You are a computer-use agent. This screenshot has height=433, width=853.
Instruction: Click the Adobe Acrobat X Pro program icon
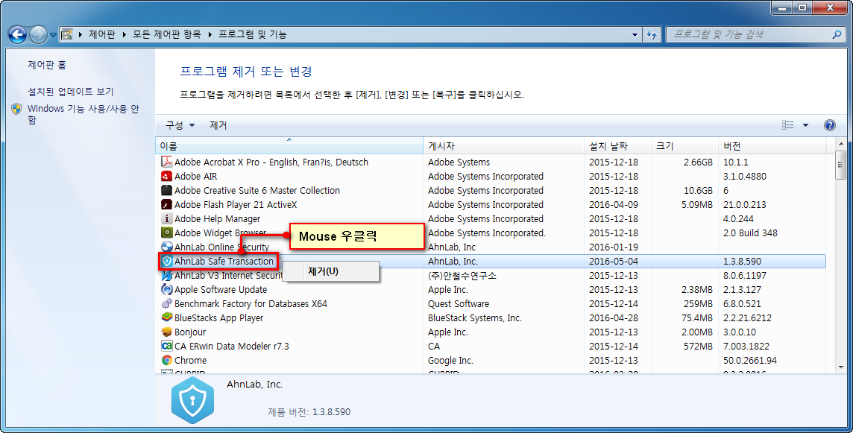pos(166,162)
